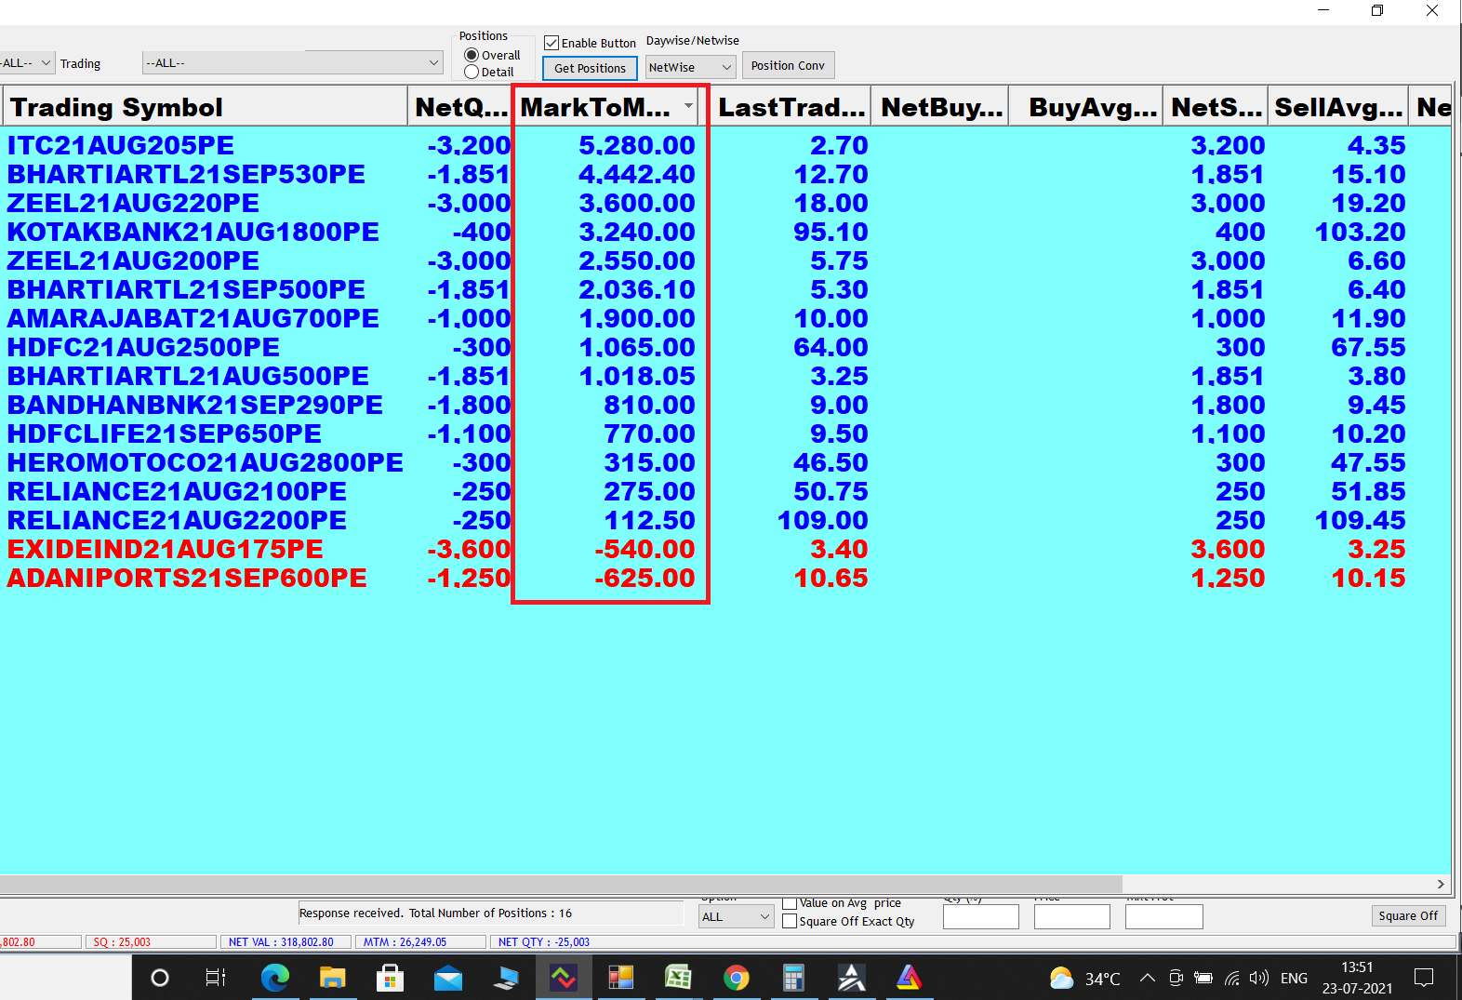
Task: Select the KOTAKBANK21AUG1800PE position
Action: [725, 232]
